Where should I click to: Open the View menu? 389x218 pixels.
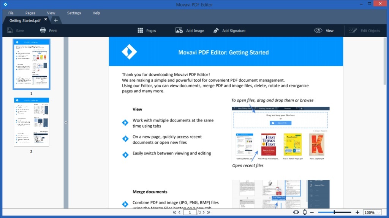point(51,13)
